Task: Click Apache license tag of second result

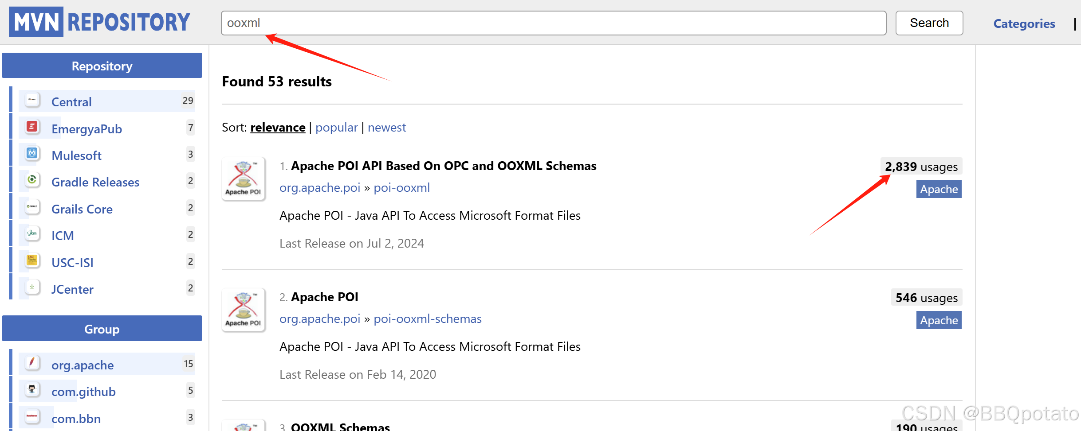Action: click(939, 320)
